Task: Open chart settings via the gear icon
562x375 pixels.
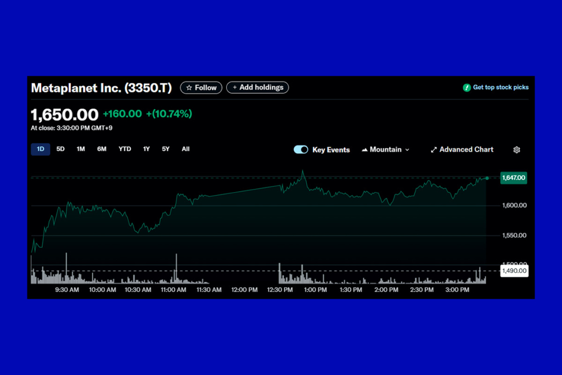Action: 516,150
